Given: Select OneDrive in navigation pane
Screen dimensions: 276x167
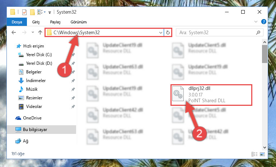Looking at the screenshot, I should tap(32, 118).
